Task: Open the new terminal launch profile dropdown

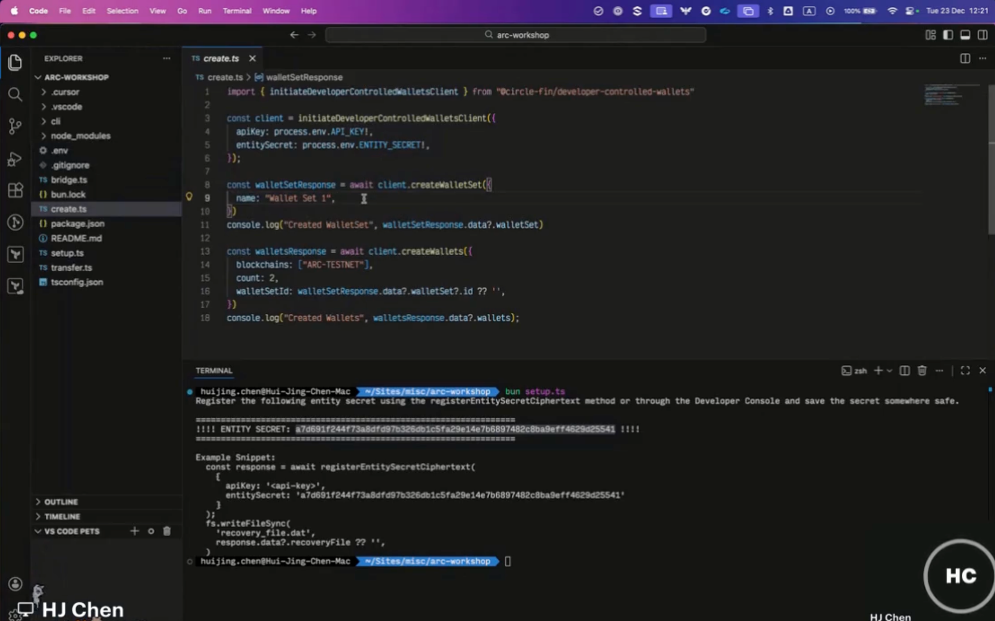Action: click(890, 371)
